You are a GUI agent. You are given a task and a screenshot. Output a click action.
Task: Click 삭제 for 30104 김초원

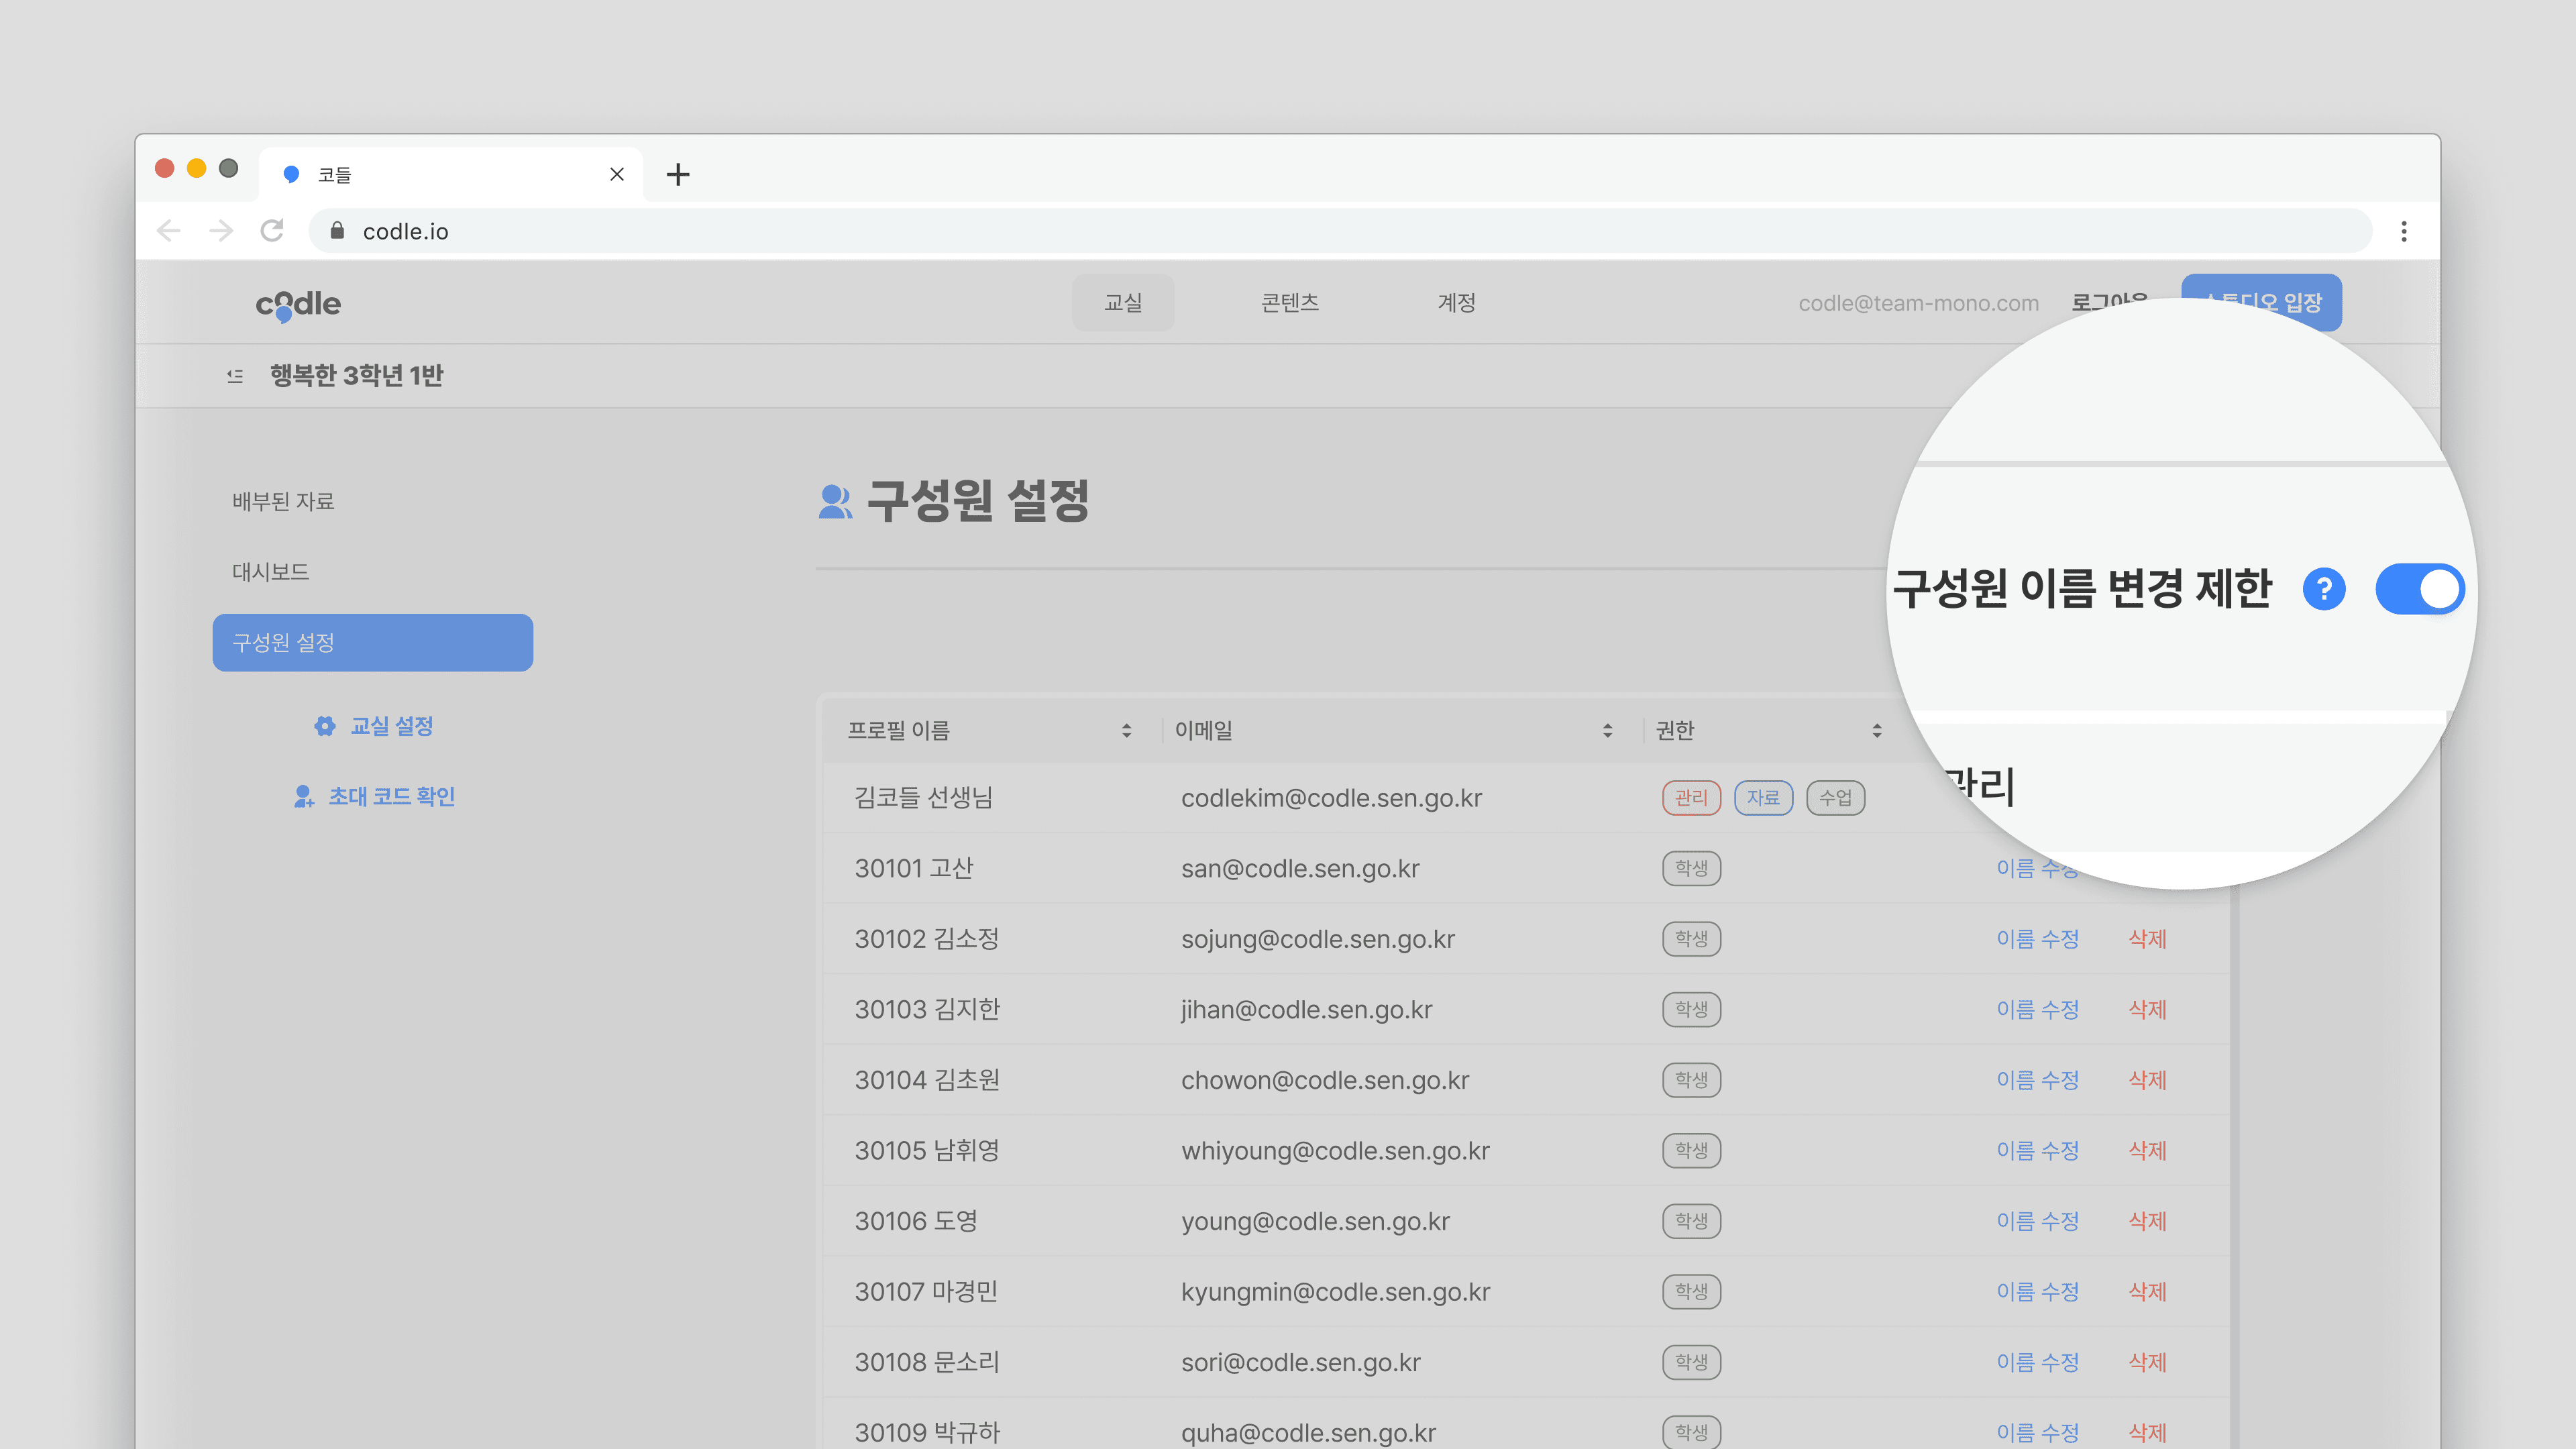pos(2147,1080)
